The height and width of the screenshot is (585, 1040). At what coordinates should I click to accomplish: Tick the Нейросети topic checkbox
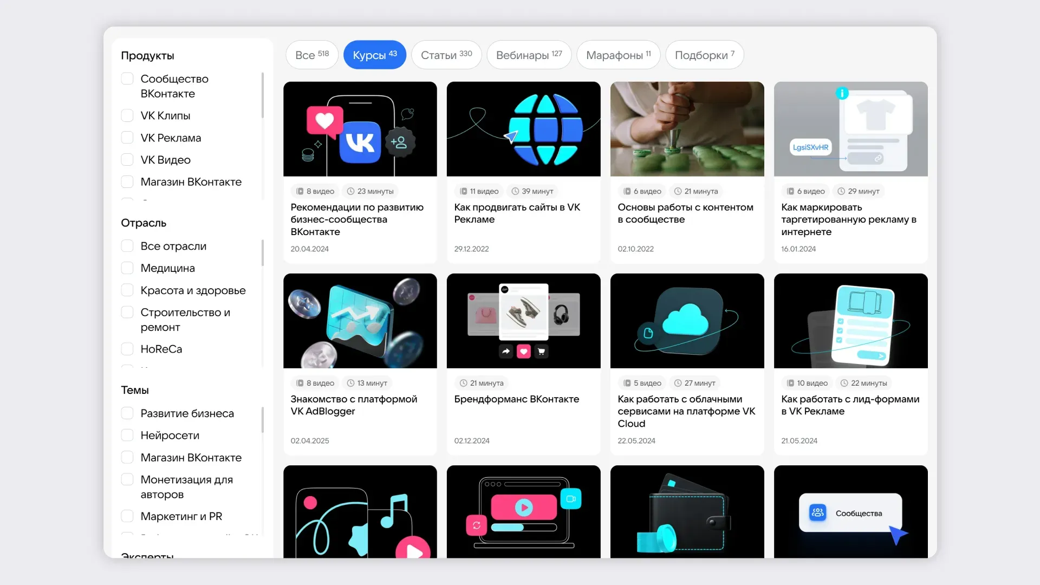pyautogui.click(x=127, y=435)
